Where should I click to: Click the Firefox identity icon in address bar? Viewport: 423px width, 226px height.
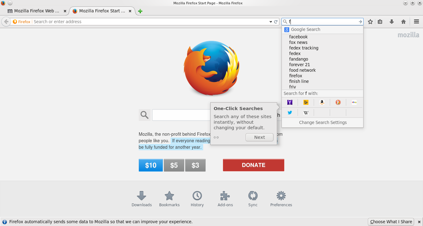pyautogui.click(x=21, y=22)
